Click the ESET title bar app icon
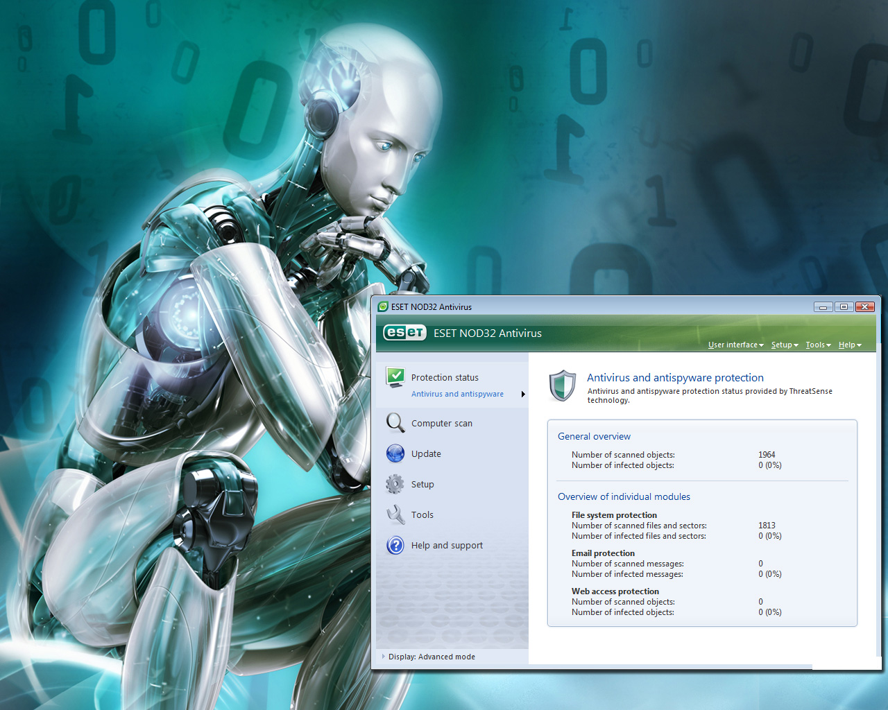This screenshot has width=888, height=710. point(382,306)
